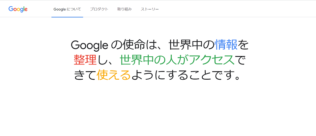Click the text ようにすることです in the headline
316x136 pixels.
pyautogui.click(x=182, y=76)
